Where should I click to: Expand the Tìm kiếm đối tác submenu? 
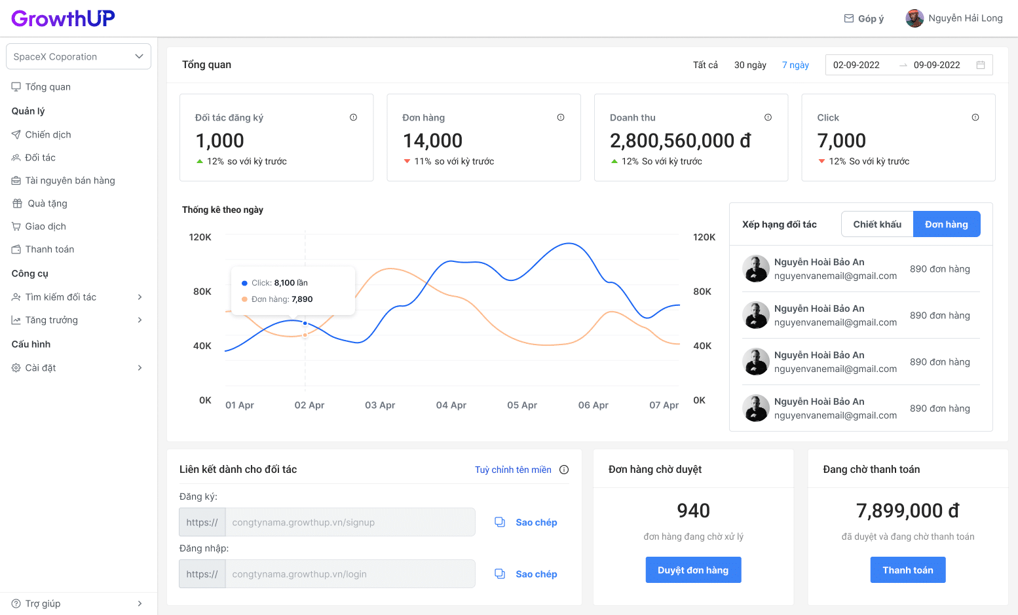pyautogui.click(x=140, y=297)
